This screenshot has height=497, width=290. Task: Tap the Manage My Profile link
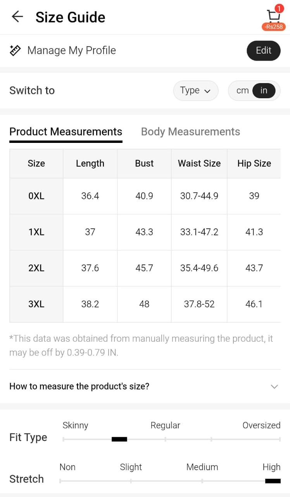tap(71, 50)
